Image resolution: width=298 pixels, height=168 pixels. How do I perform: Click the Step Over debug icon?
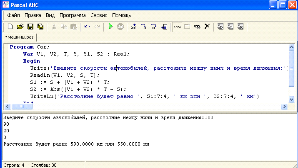pos(153,27)
